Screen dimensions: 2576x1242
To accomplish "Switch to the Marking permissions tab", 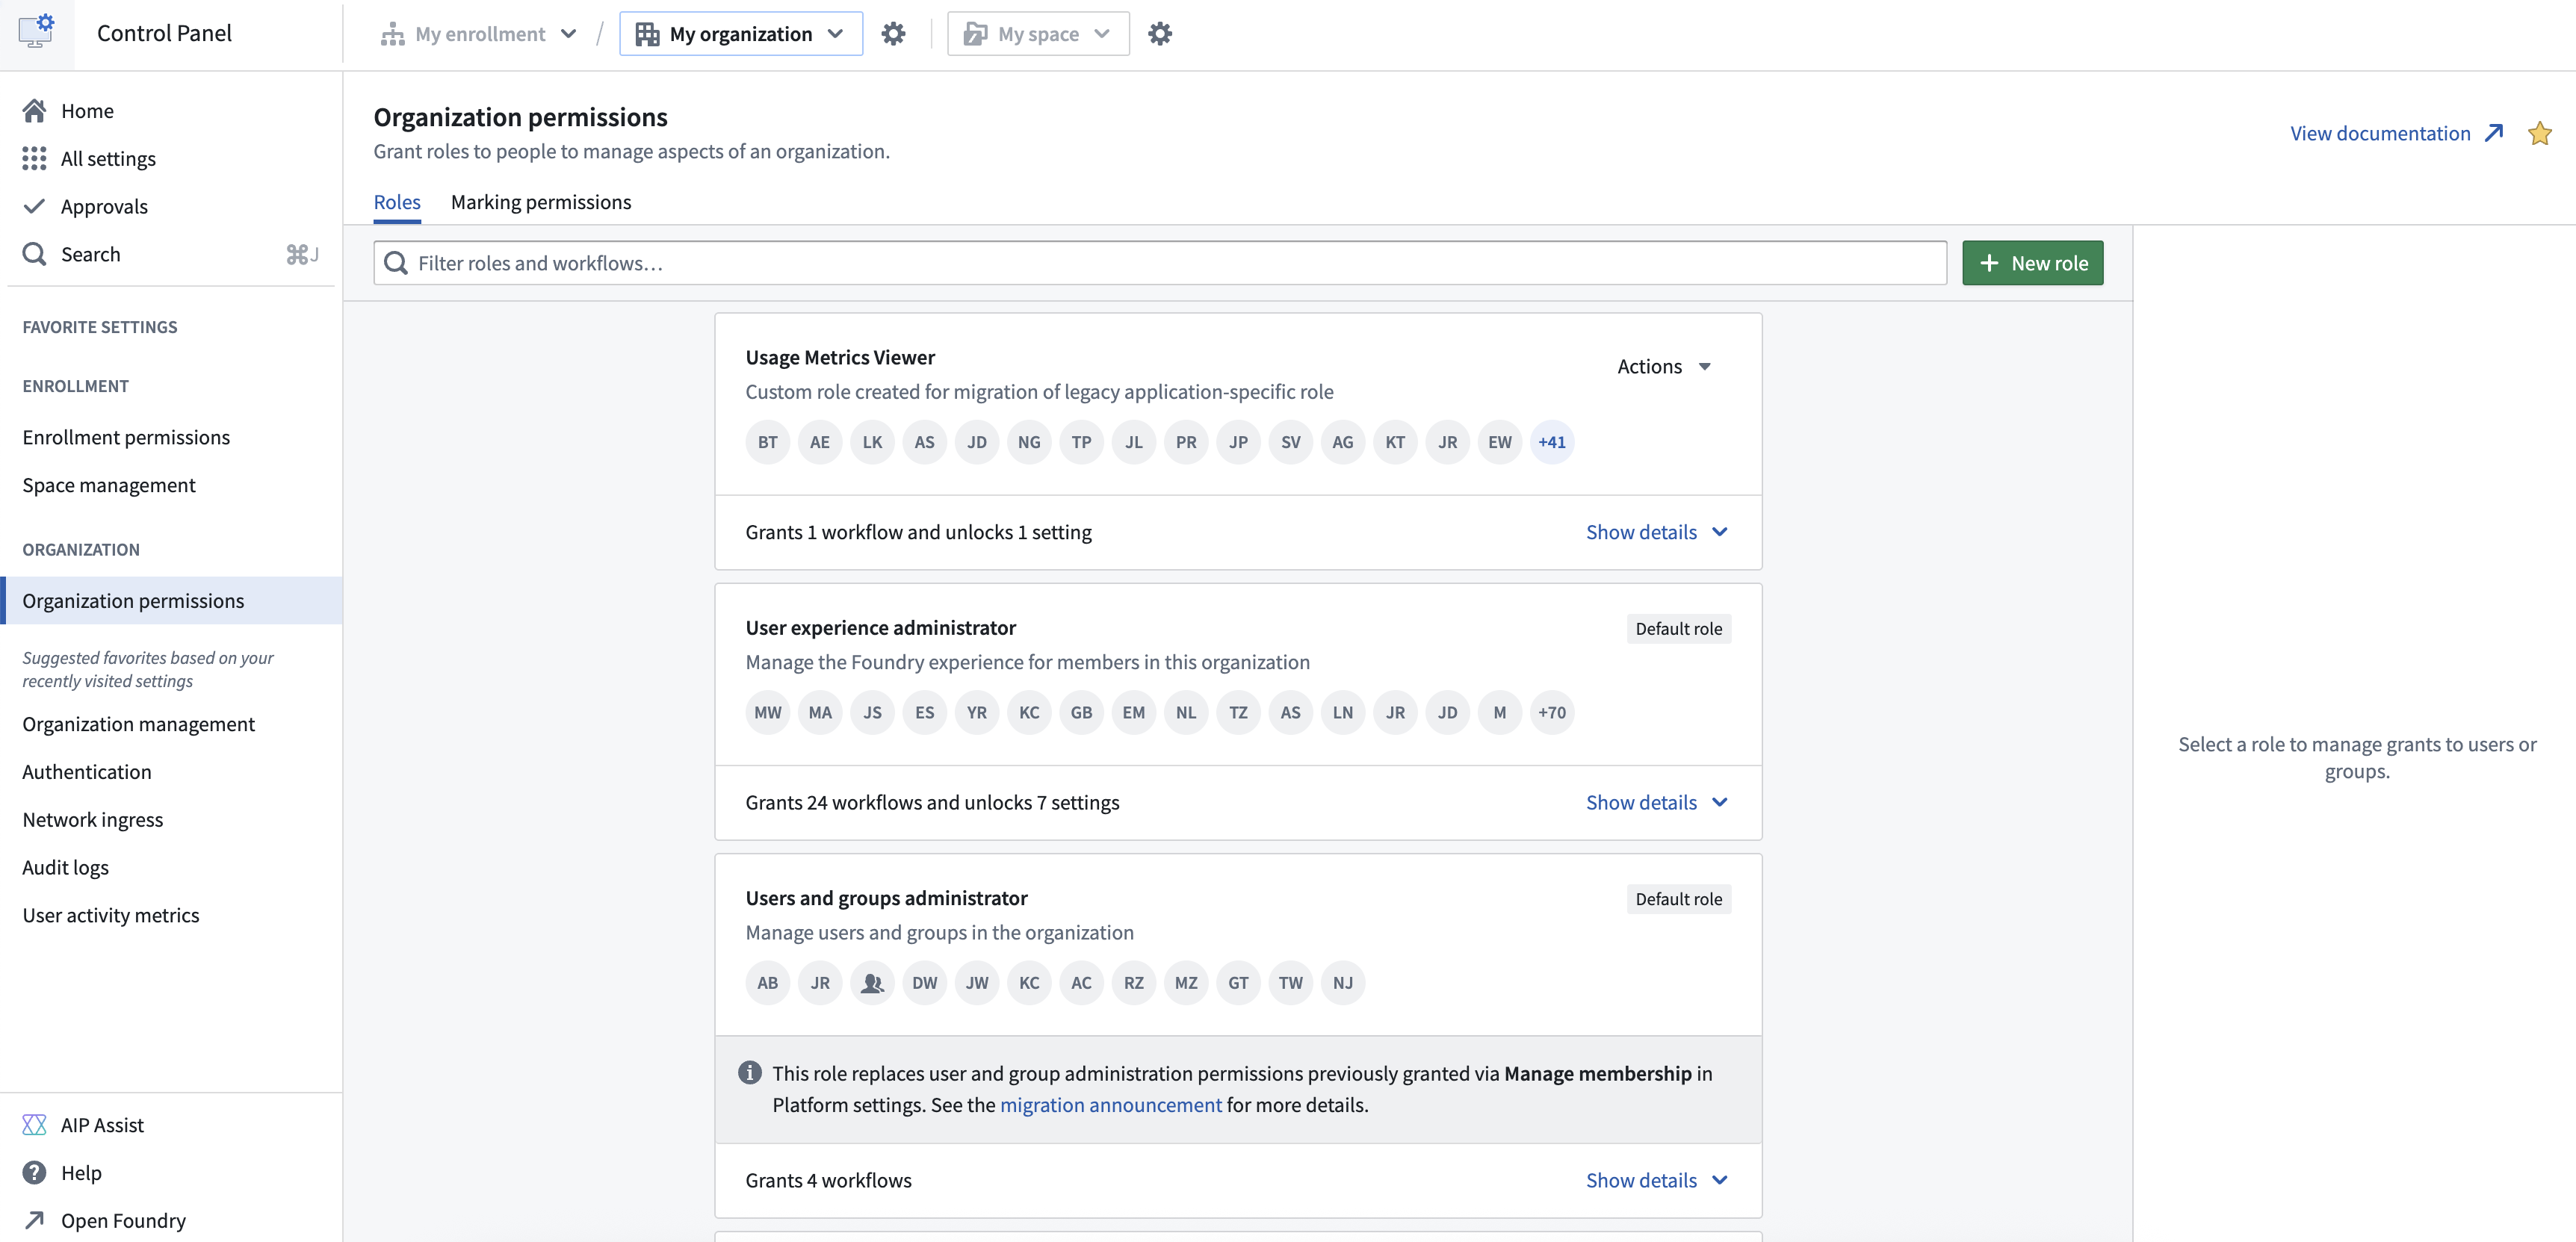I will (x=541, y=202).
